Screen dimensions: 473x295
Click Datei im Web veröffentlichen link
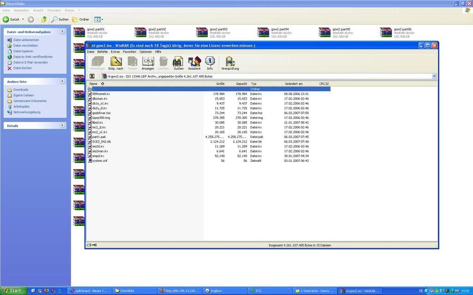pyautogui.click(x=33, y=57)
